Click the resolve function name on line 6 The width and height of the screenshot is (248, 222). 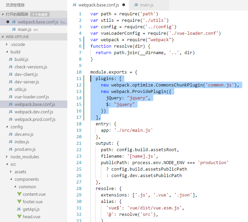[x=123, y=46]
